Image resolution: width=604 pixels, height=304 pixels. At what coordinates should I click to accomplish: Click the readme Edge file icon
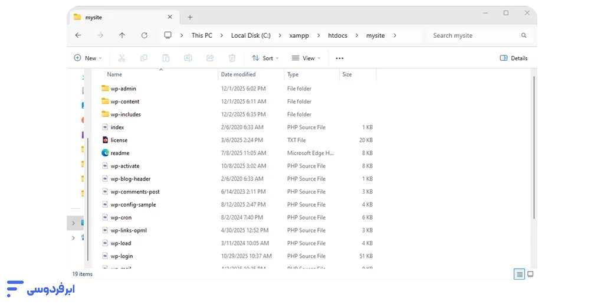(x=105, y=153)
